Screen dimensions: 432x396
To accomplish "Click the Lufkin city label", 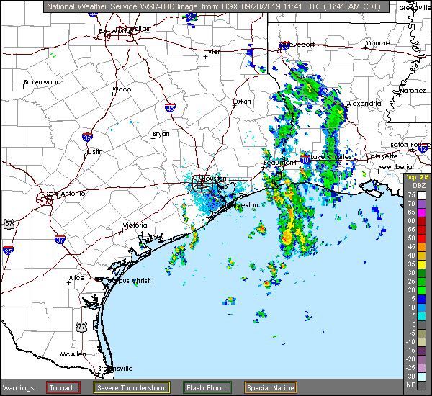I will (242, 102).
